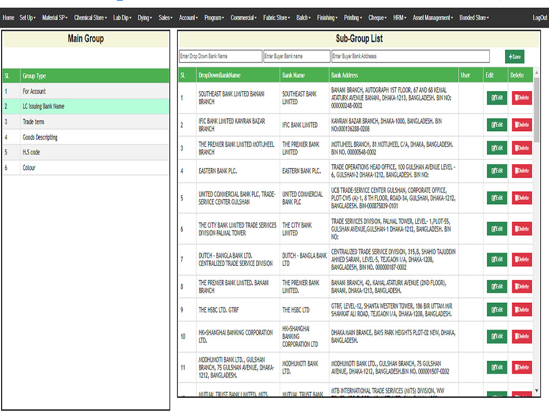Click the Group Type column header

94,76
